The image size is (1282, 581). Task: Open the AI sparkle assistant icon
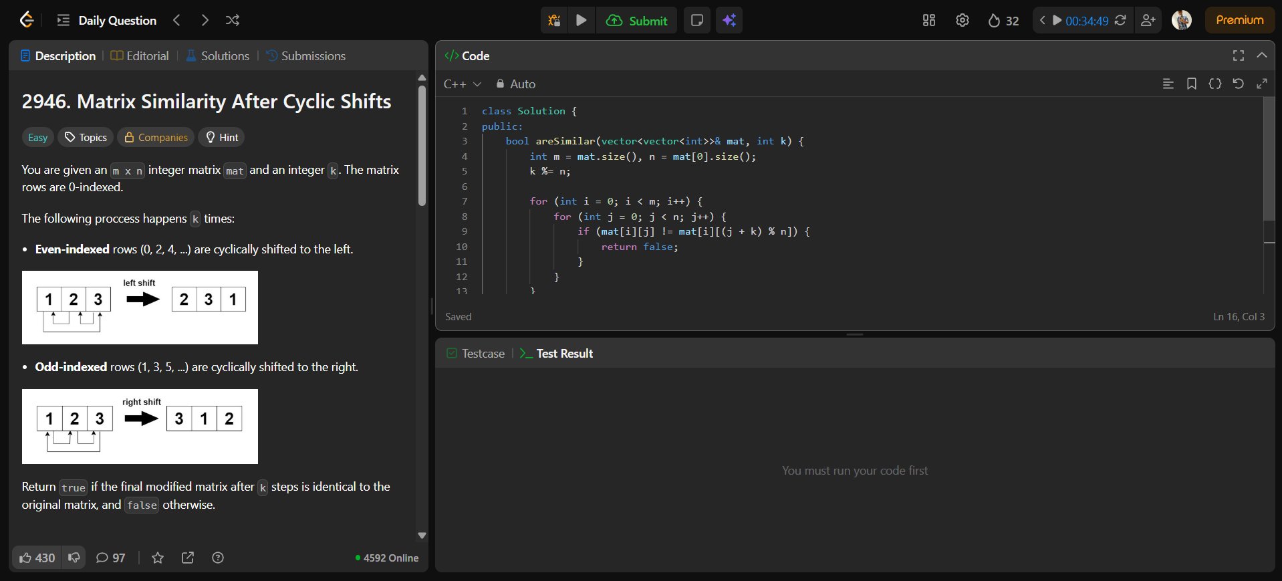point(729,21)
